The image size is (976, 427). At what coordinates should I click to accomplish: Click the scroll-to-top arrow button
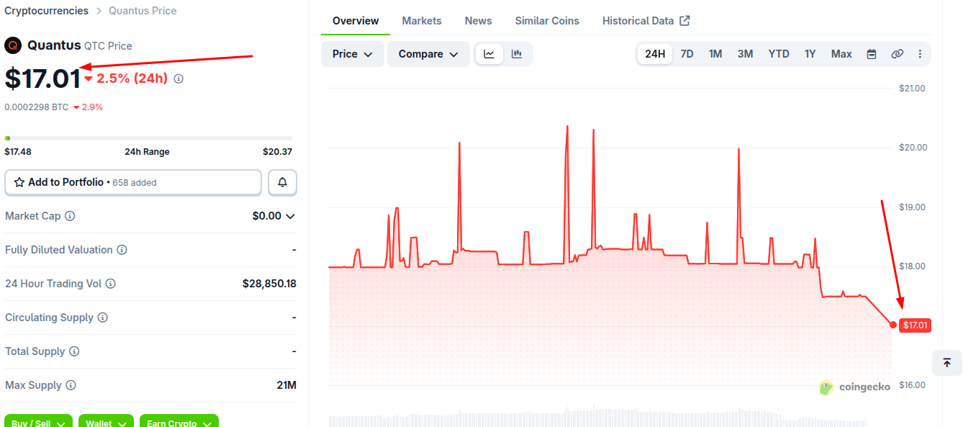pos(947,363)
